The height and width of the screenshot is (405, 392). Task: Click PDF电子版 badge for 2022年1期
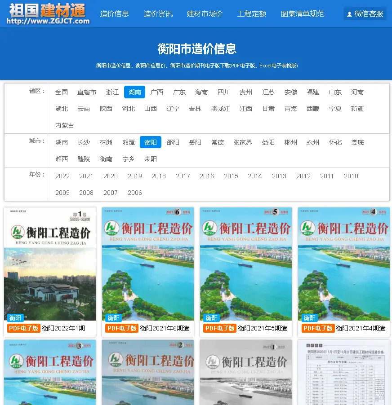tap(23, 328)
